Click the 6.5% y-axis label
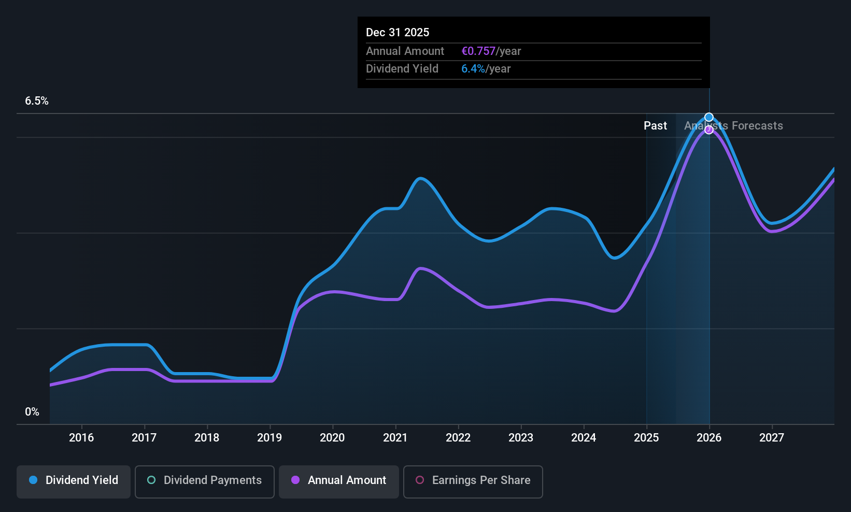 [x=37, y=101]
